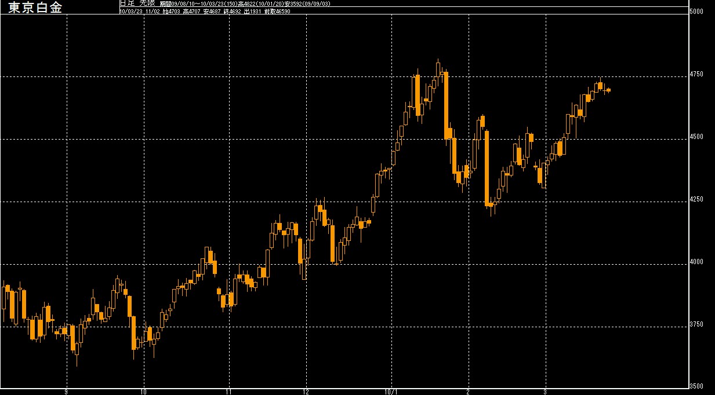Click the 前取46590 value
The image size is (715, 395).
[x=277, y=11]
